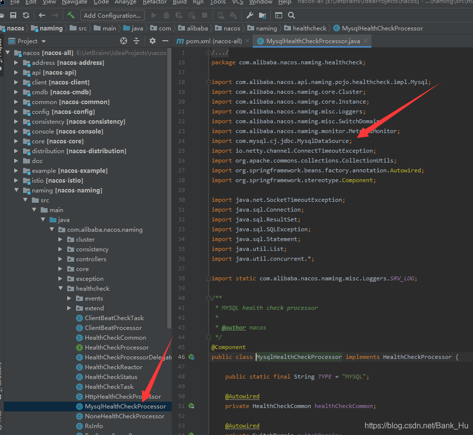Select HttpHealthCheckProcessor in tree
This screenshot has width=473, height=435.
(x=123, y=397)
